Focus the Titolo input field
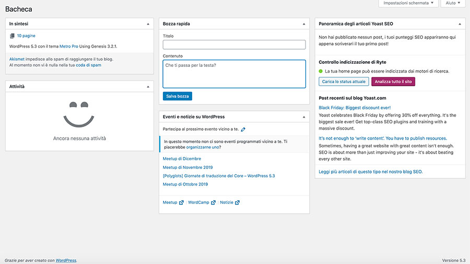The width and height of the screenshot is (470, 264). [234, 45]
